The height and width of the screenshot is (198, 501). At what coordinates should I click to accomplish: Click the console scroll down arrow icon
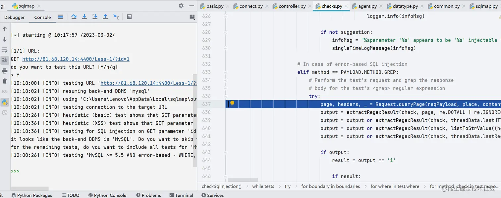pos(5,39)
